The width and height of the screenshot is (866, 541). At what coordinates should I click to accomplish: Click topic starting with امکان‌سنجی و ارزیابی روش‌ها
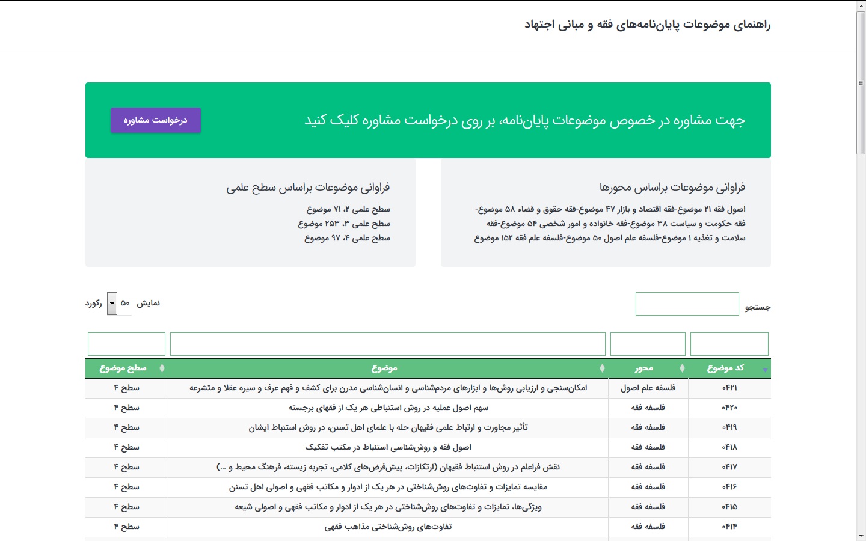[388, 388]
